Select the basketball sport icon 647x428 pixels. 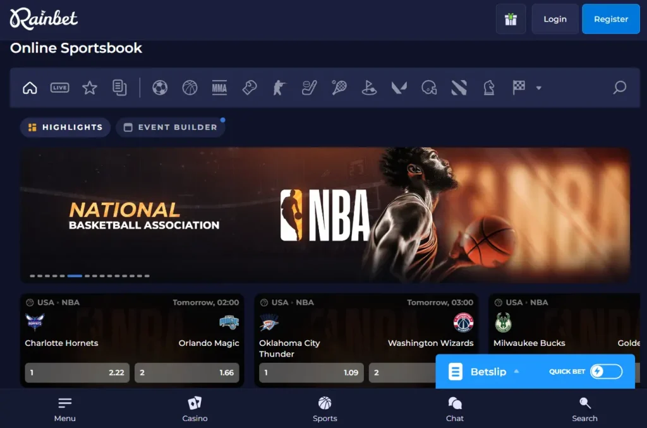click(189, 88)
